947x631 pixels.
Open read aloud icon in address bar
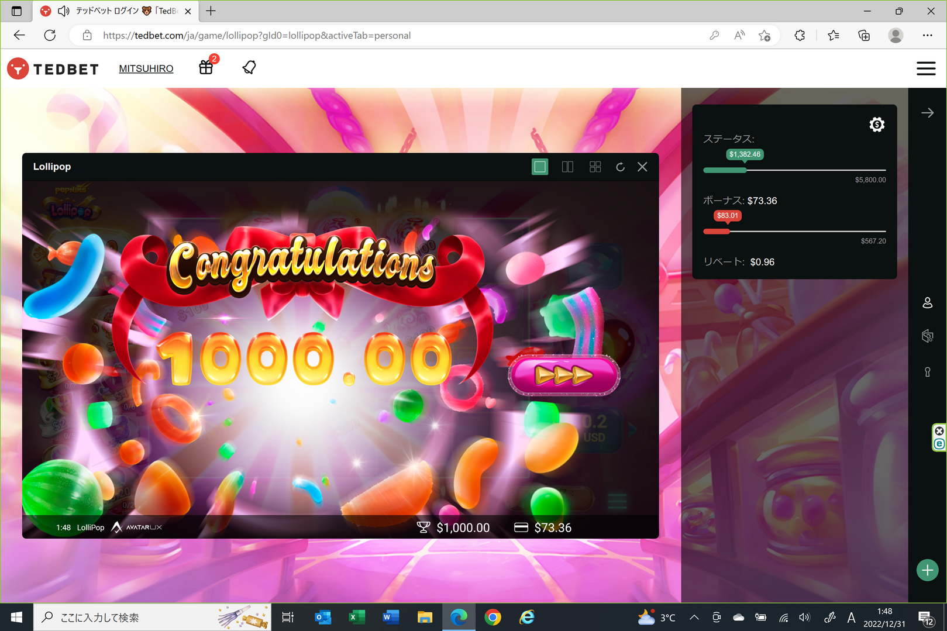[739, 35]
